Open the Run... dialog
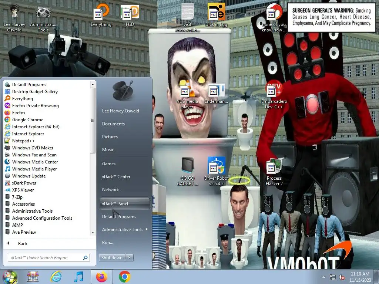 [108, 243]
